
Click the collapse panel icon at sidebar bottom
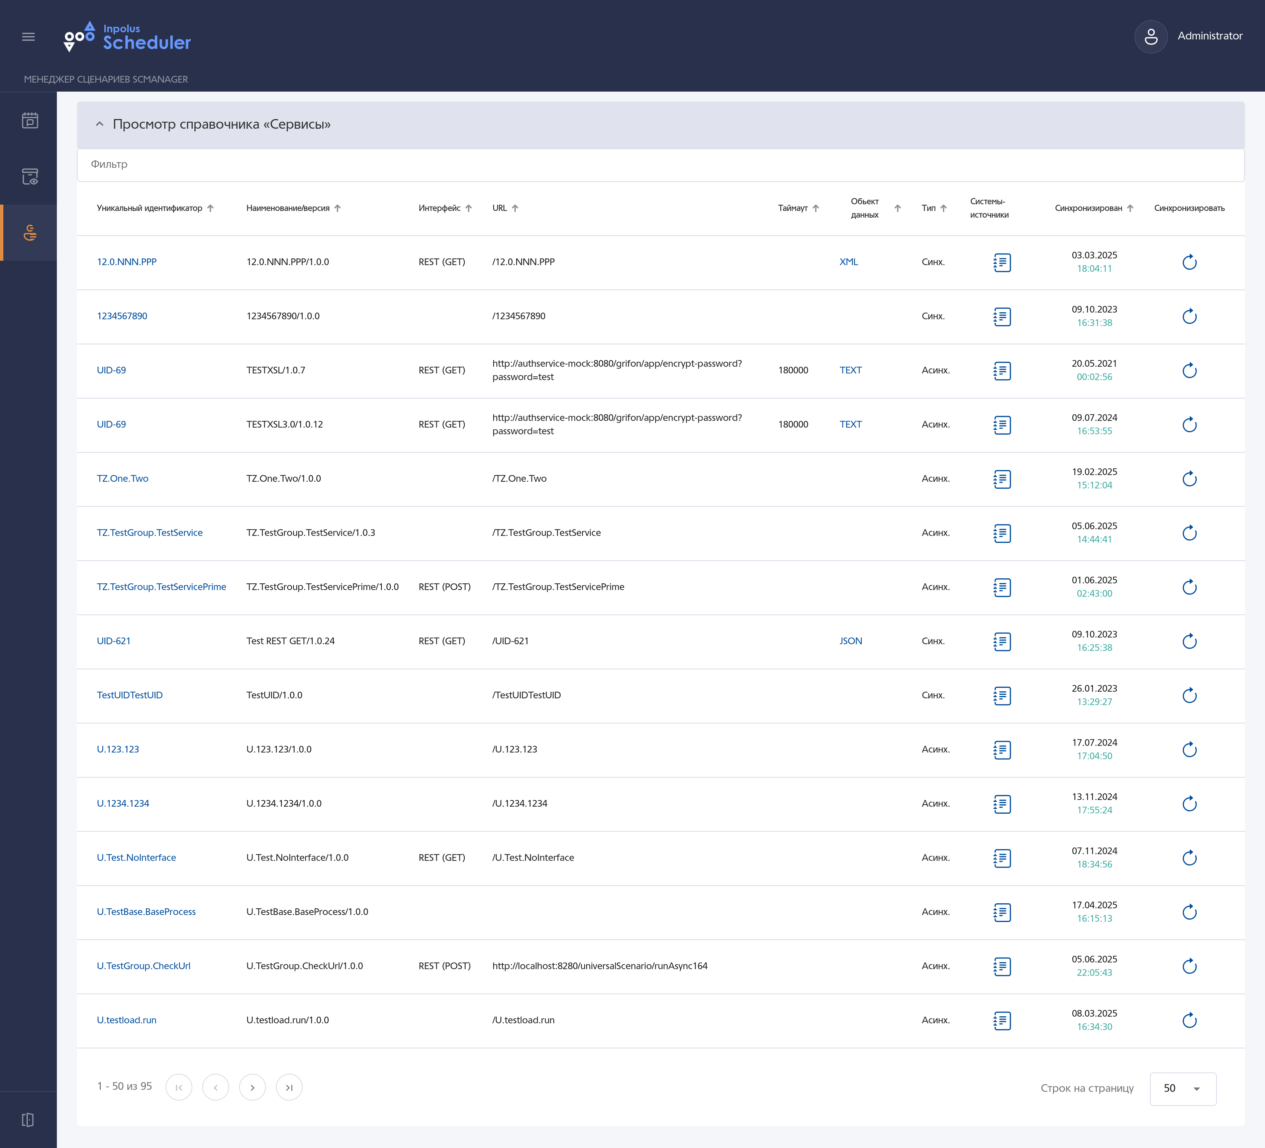28,1120
